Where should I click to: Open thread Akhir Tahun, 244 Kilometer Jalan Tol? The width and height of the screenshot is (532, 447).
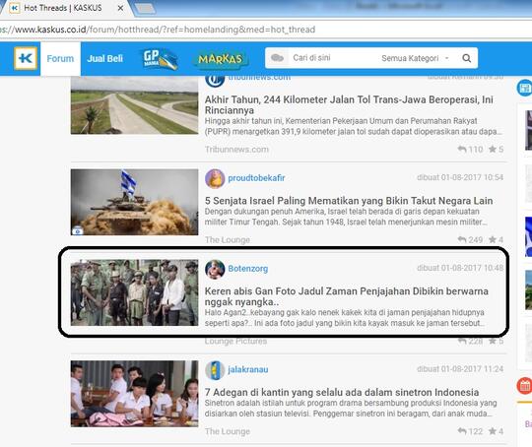coord(349,104)
